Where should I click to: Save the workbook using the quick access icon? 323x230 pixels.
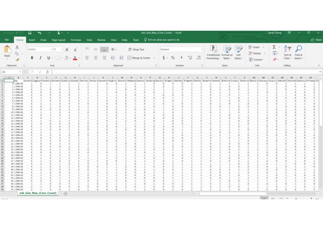pyautogui.click(x=30, y=33)
